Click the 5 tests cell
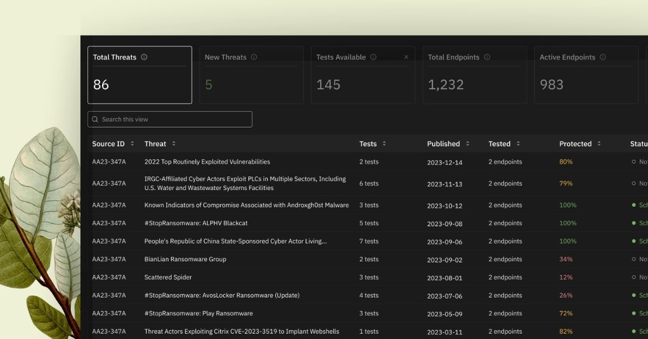This screenshot has width=648, height=339. pos(369,223)
